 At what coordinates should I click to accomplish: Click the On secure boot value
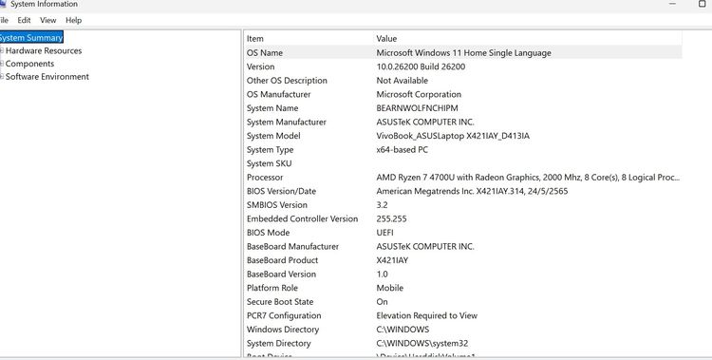tap(383, 302)
